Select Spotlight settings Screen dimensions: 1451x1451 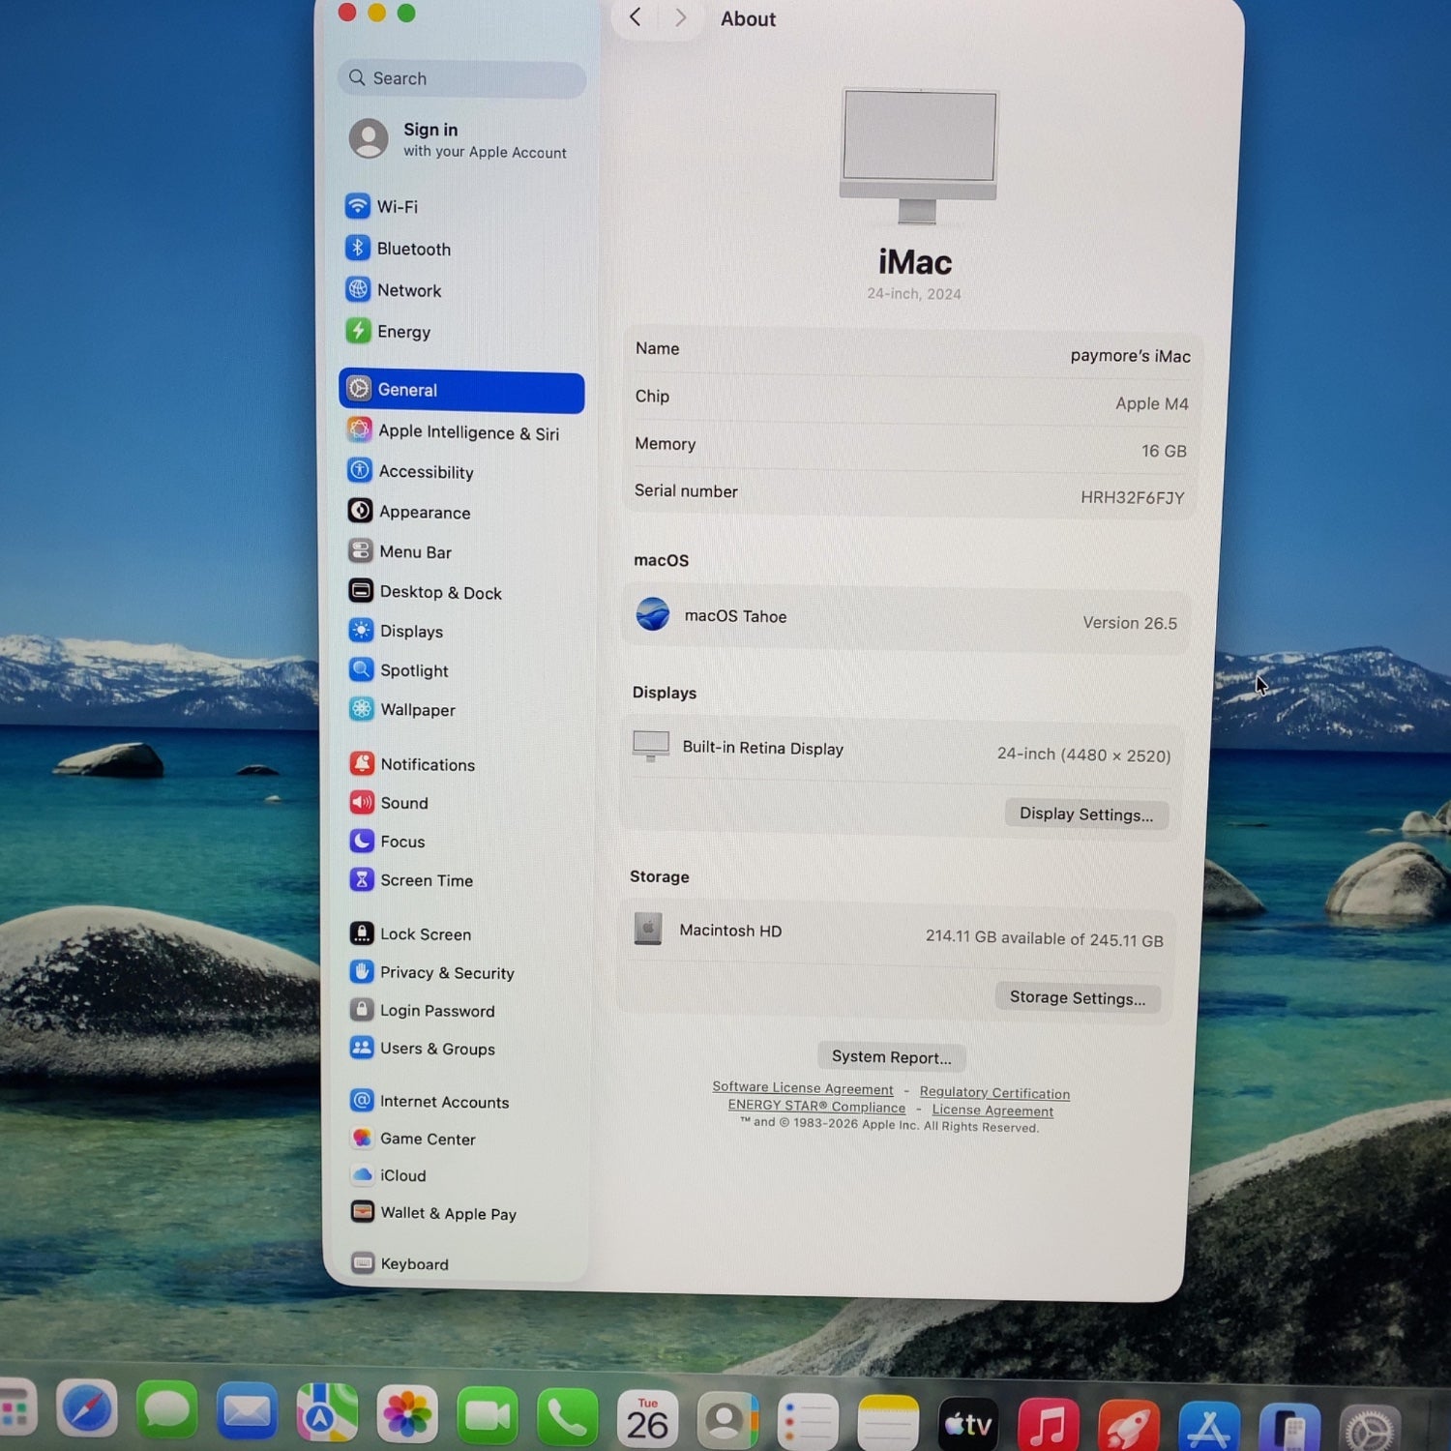(x=399, y=670)
